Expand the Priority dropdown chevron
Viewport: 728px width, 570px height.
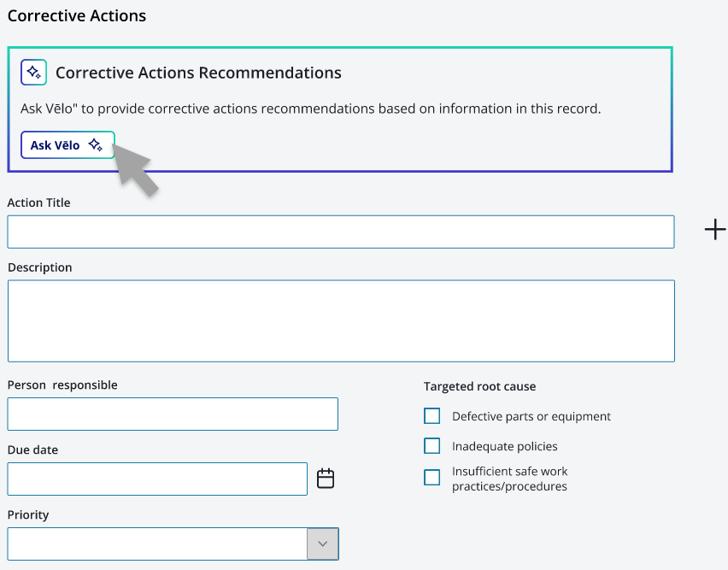pos(323,544)
